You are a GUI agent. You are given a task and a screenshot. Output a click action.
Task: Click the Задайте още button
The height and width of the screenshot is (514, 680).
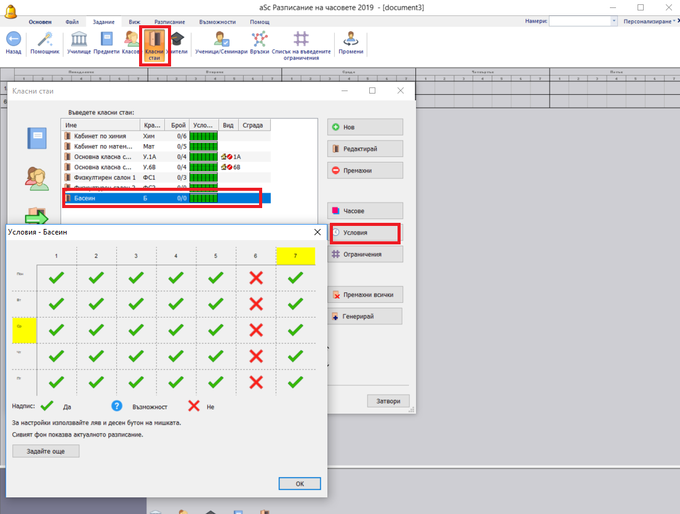[46, 451]
